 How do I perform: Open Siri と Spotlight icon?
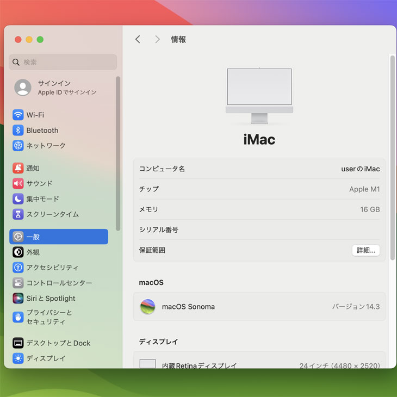18,298
